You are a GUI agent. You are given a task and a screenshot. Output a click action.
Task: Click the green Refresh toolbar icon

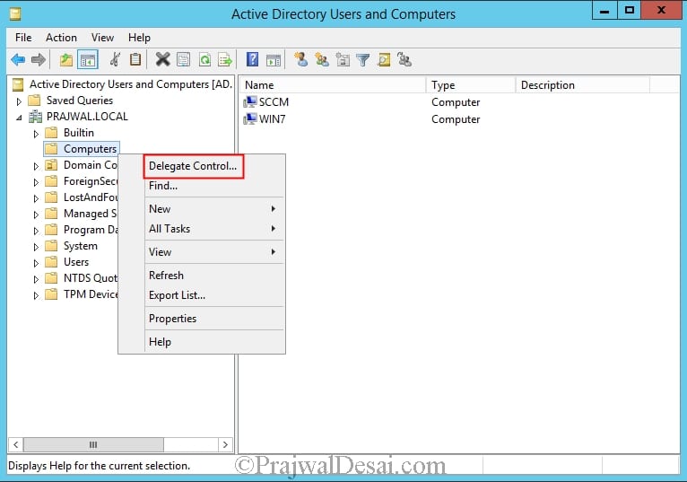click(x=204, y=59)
